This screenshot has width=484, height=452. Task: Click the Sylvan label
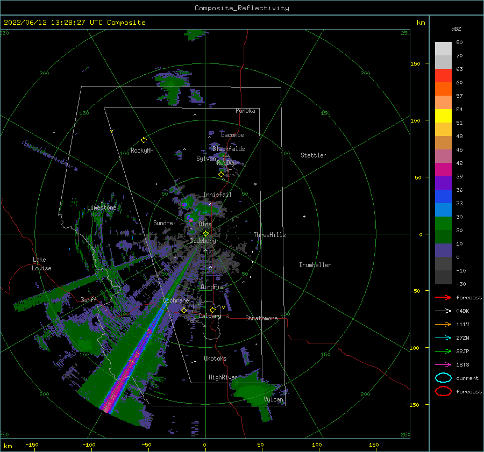click(206, 159)
